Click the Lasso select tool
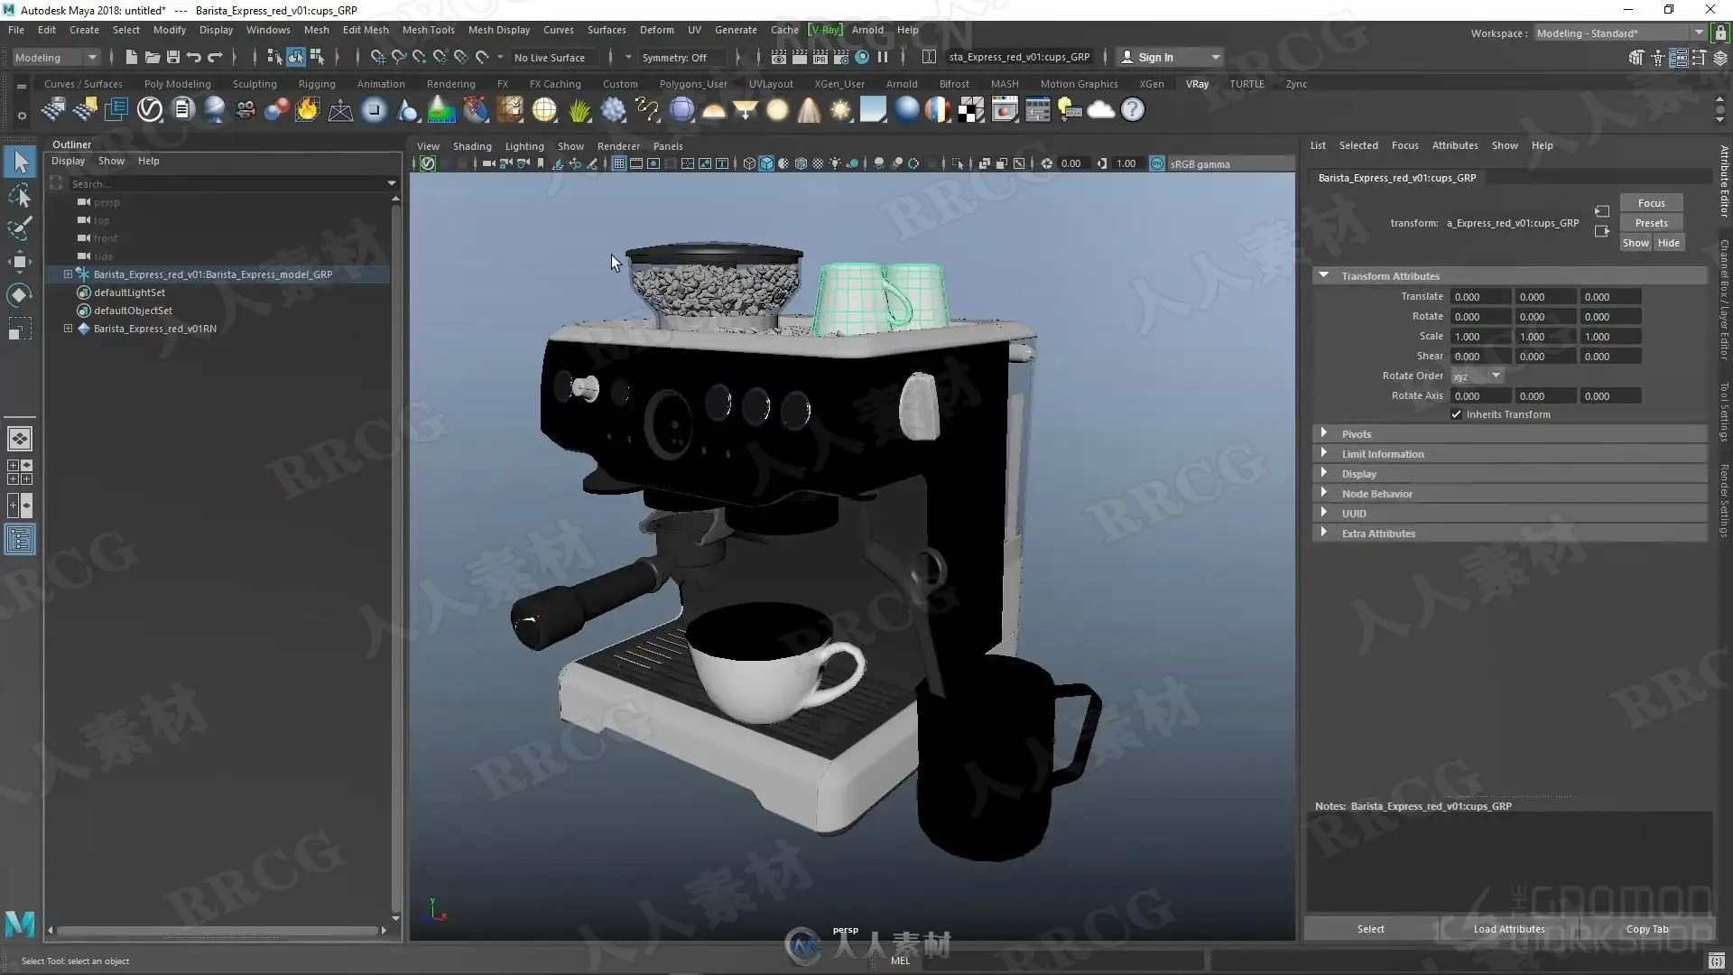 (x=20, y=196)
